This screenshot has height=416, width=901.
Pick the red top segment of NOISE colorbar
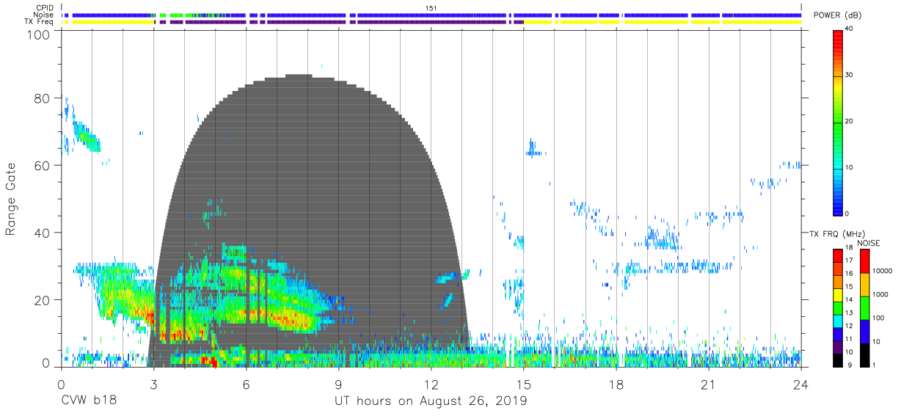pos(864,261)
